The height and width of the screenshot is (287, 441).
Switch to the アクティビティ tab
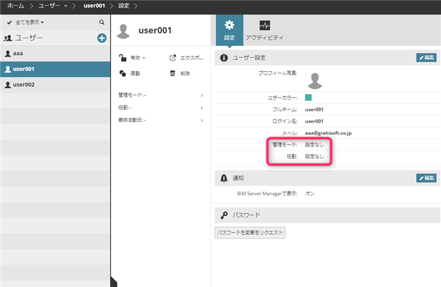point(265,30)
